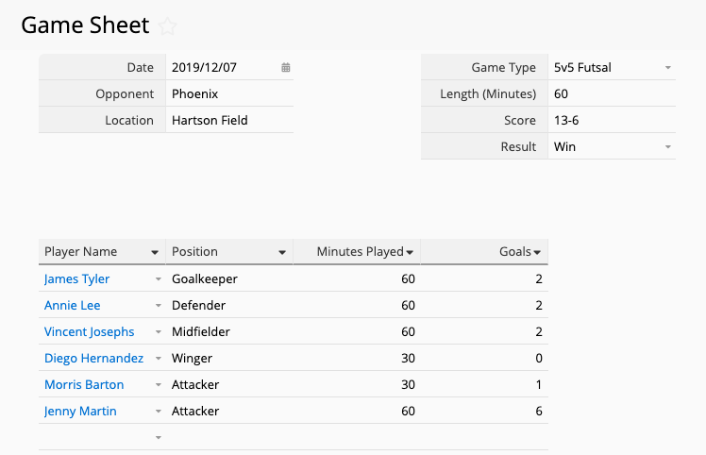Open Game Type dropdown showing 5v5 Futsal
706x455 pixels.
[667, 68]
